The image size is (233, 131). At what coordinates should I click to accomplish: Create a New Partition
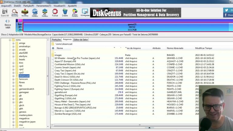click(45, 13)
